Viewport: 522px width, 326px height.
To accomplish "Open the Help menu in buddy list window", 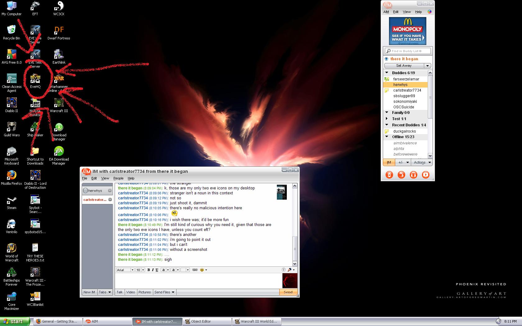I will coord(419,12).
